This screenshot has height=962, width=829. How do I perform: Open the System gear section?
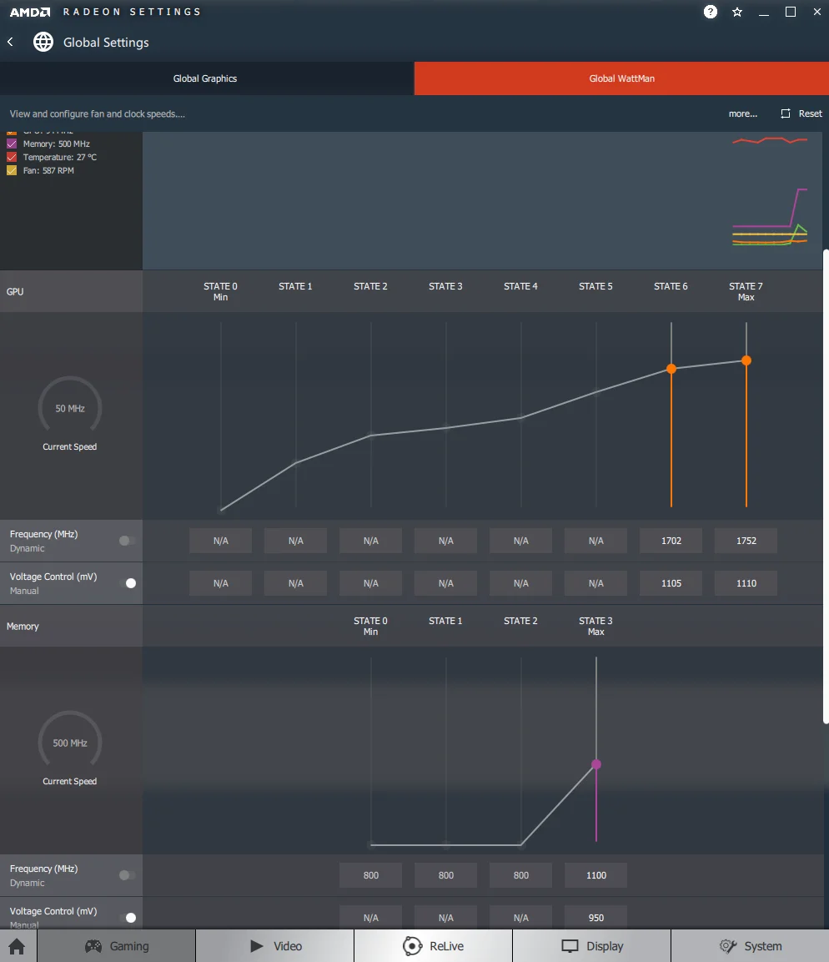[x=750, y=946]
